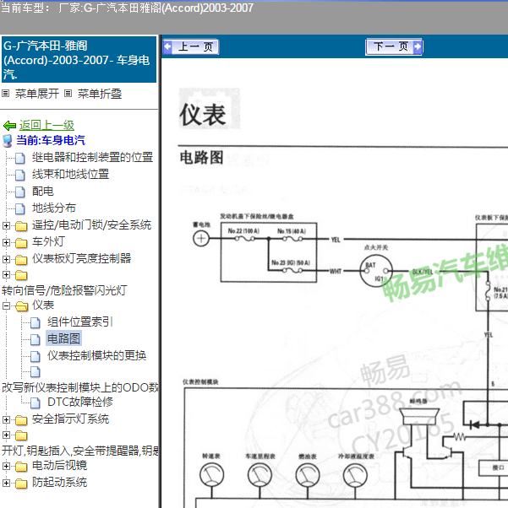Click page icon next to 组件位置索引

36,322
